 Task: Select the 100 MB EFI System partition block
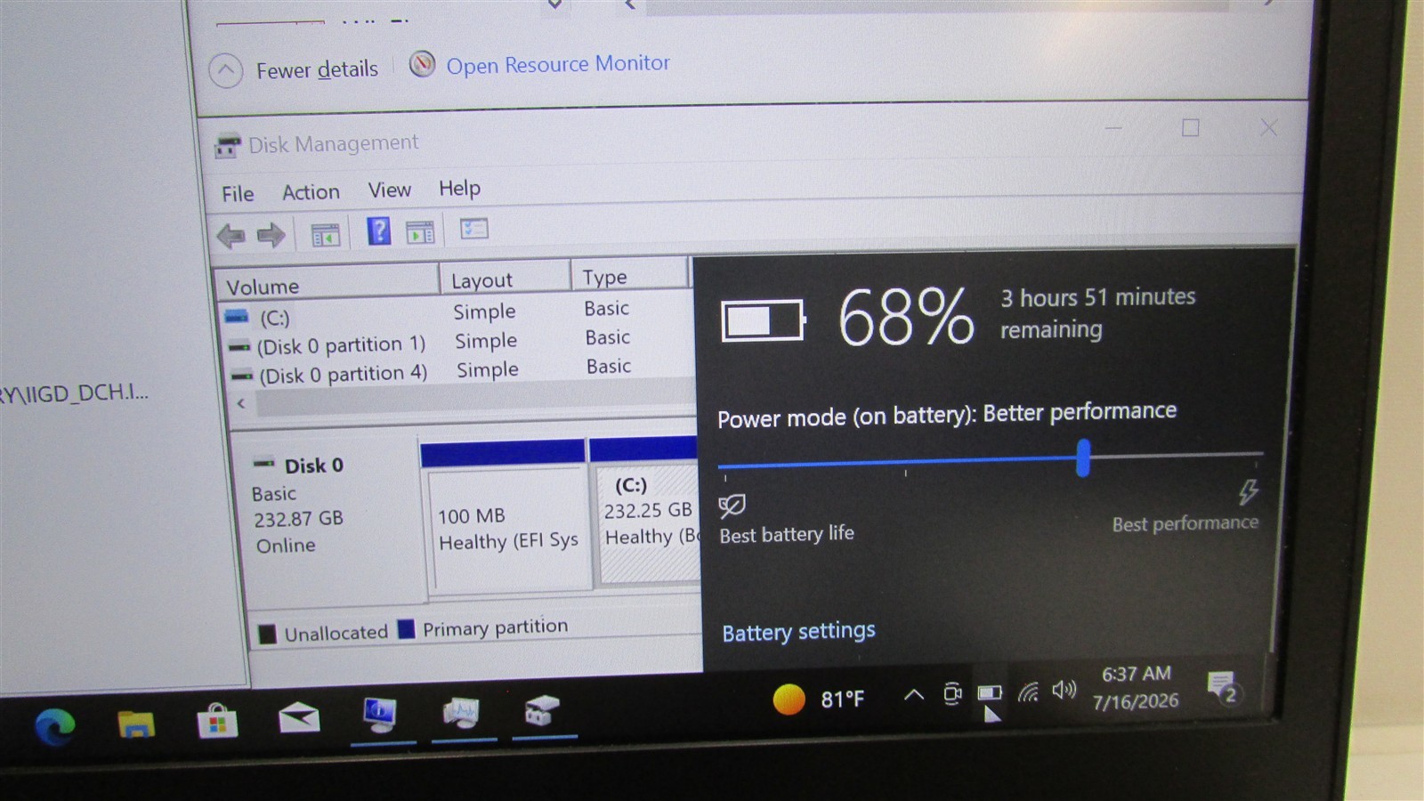tap(506, 518)
